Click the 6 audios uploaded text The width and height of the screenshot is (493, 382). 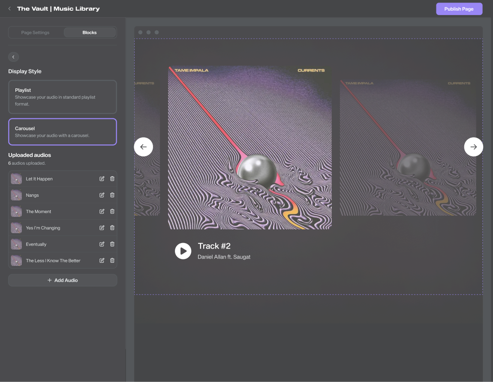tap(27, 163)
